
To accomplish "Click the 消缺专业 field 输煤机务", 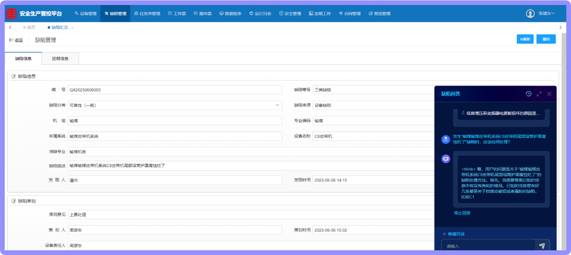I will [251, 152].
